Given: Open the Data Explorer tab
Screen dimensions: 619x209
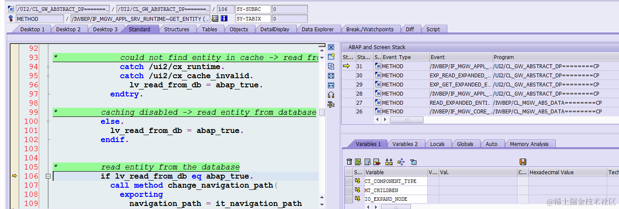Looking at the screenshot, I should [318, 29].
